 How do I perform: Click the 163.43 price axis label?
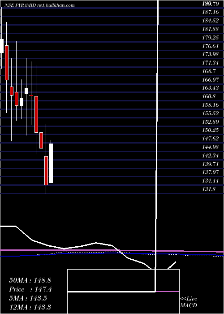tap(211, 88)
